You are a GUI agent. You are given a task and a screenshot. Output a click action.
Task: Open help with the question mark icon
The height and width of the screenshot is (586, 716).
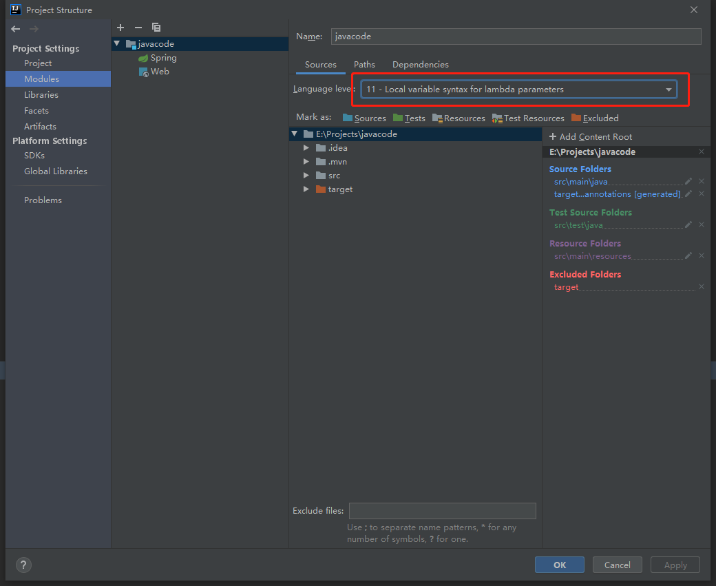(x=23, y=565)
